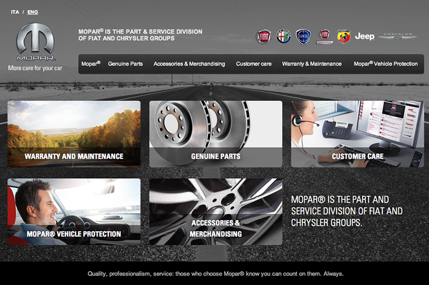The width and height of the screenshot is (429, 285).
Task: Select Accessories & Merchandising menu item
Action: click(189, 64)
